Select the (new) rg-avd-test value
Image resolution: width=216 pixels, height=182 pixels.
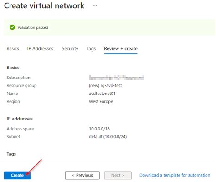[105, 86]
